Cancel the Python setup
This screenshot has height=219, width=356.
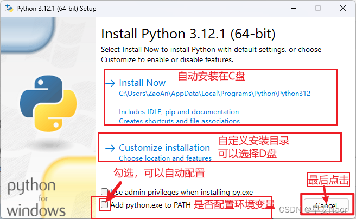click(x=326, y=205)
